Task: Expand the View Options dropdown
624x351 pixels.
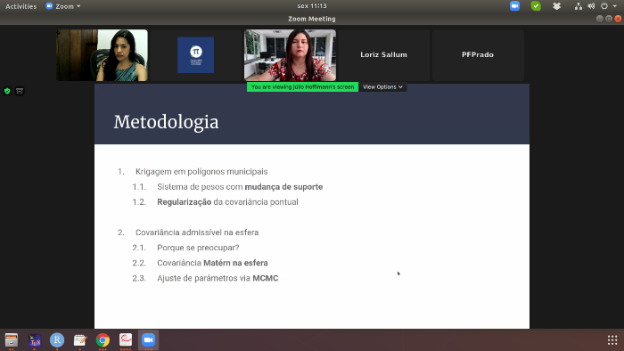Action: [382, 87]
